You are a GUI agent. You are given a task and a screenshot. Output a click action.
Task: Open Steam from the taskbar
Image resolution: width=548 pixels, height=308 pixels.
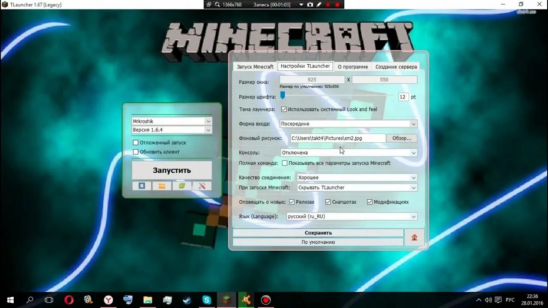187,300
